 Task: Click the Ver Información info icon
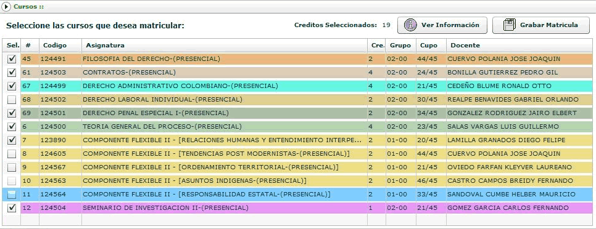pos(410,25)
